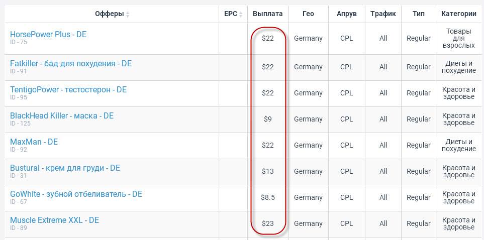
Task: Click the $8.5 payout for GoWhite
Action: tap(268, 198)
